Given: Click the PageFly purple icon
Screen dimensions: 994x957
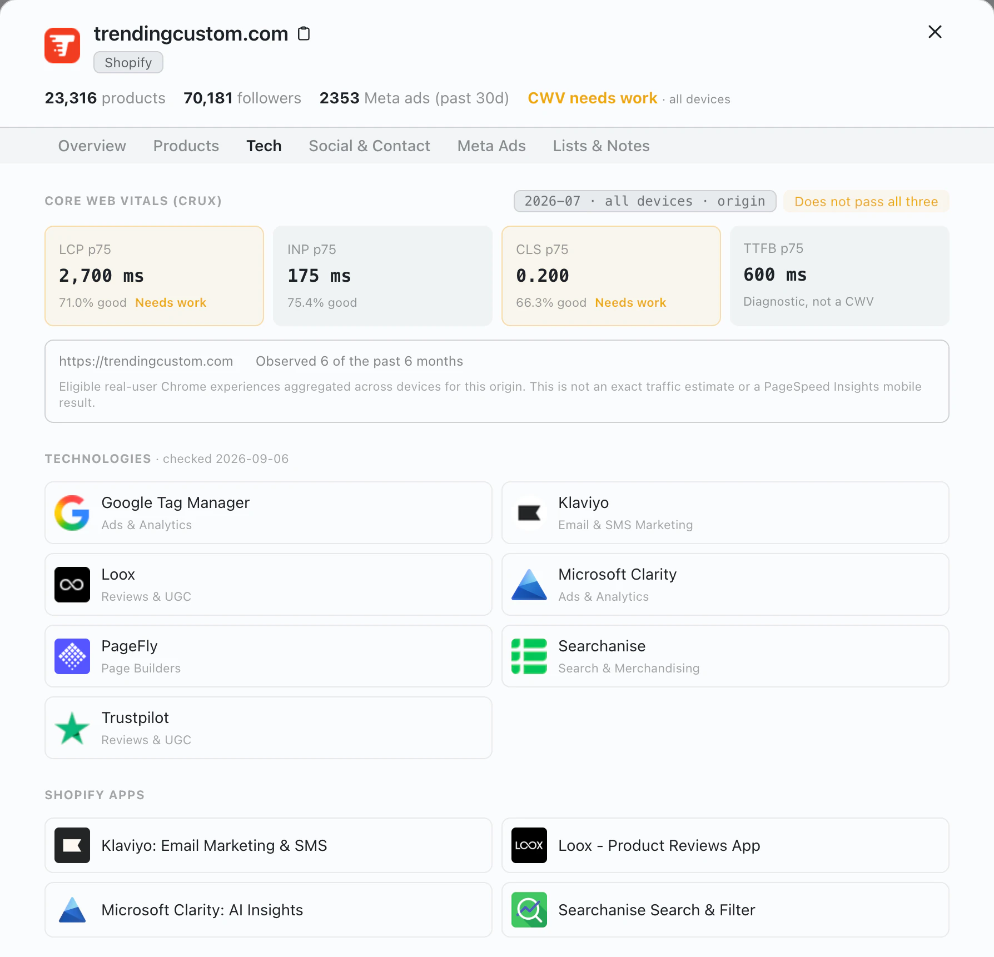Looking at the screenshot, I should pyautogui.click(x=72, y=656).
